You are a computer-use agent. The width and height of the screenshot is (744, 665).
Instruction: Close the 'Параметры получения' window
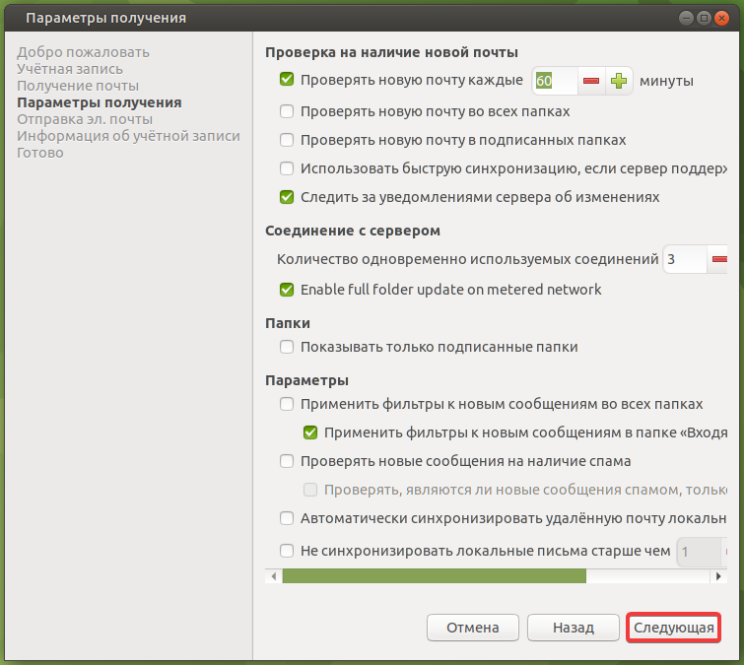(x=723, y=18)
